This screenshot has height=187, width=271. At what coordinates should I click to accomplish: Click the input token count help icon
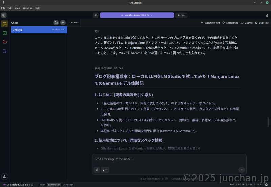[166, 179]
